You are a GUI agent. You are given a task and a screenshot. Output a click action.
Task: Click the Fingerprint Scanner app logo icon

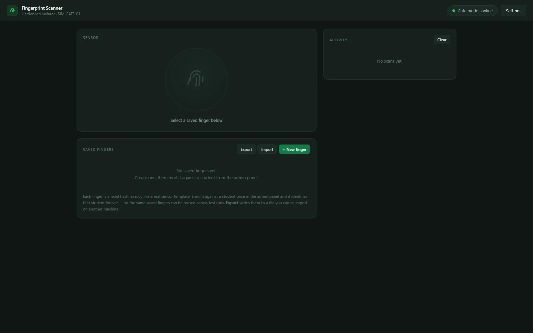tap(12, 11)
